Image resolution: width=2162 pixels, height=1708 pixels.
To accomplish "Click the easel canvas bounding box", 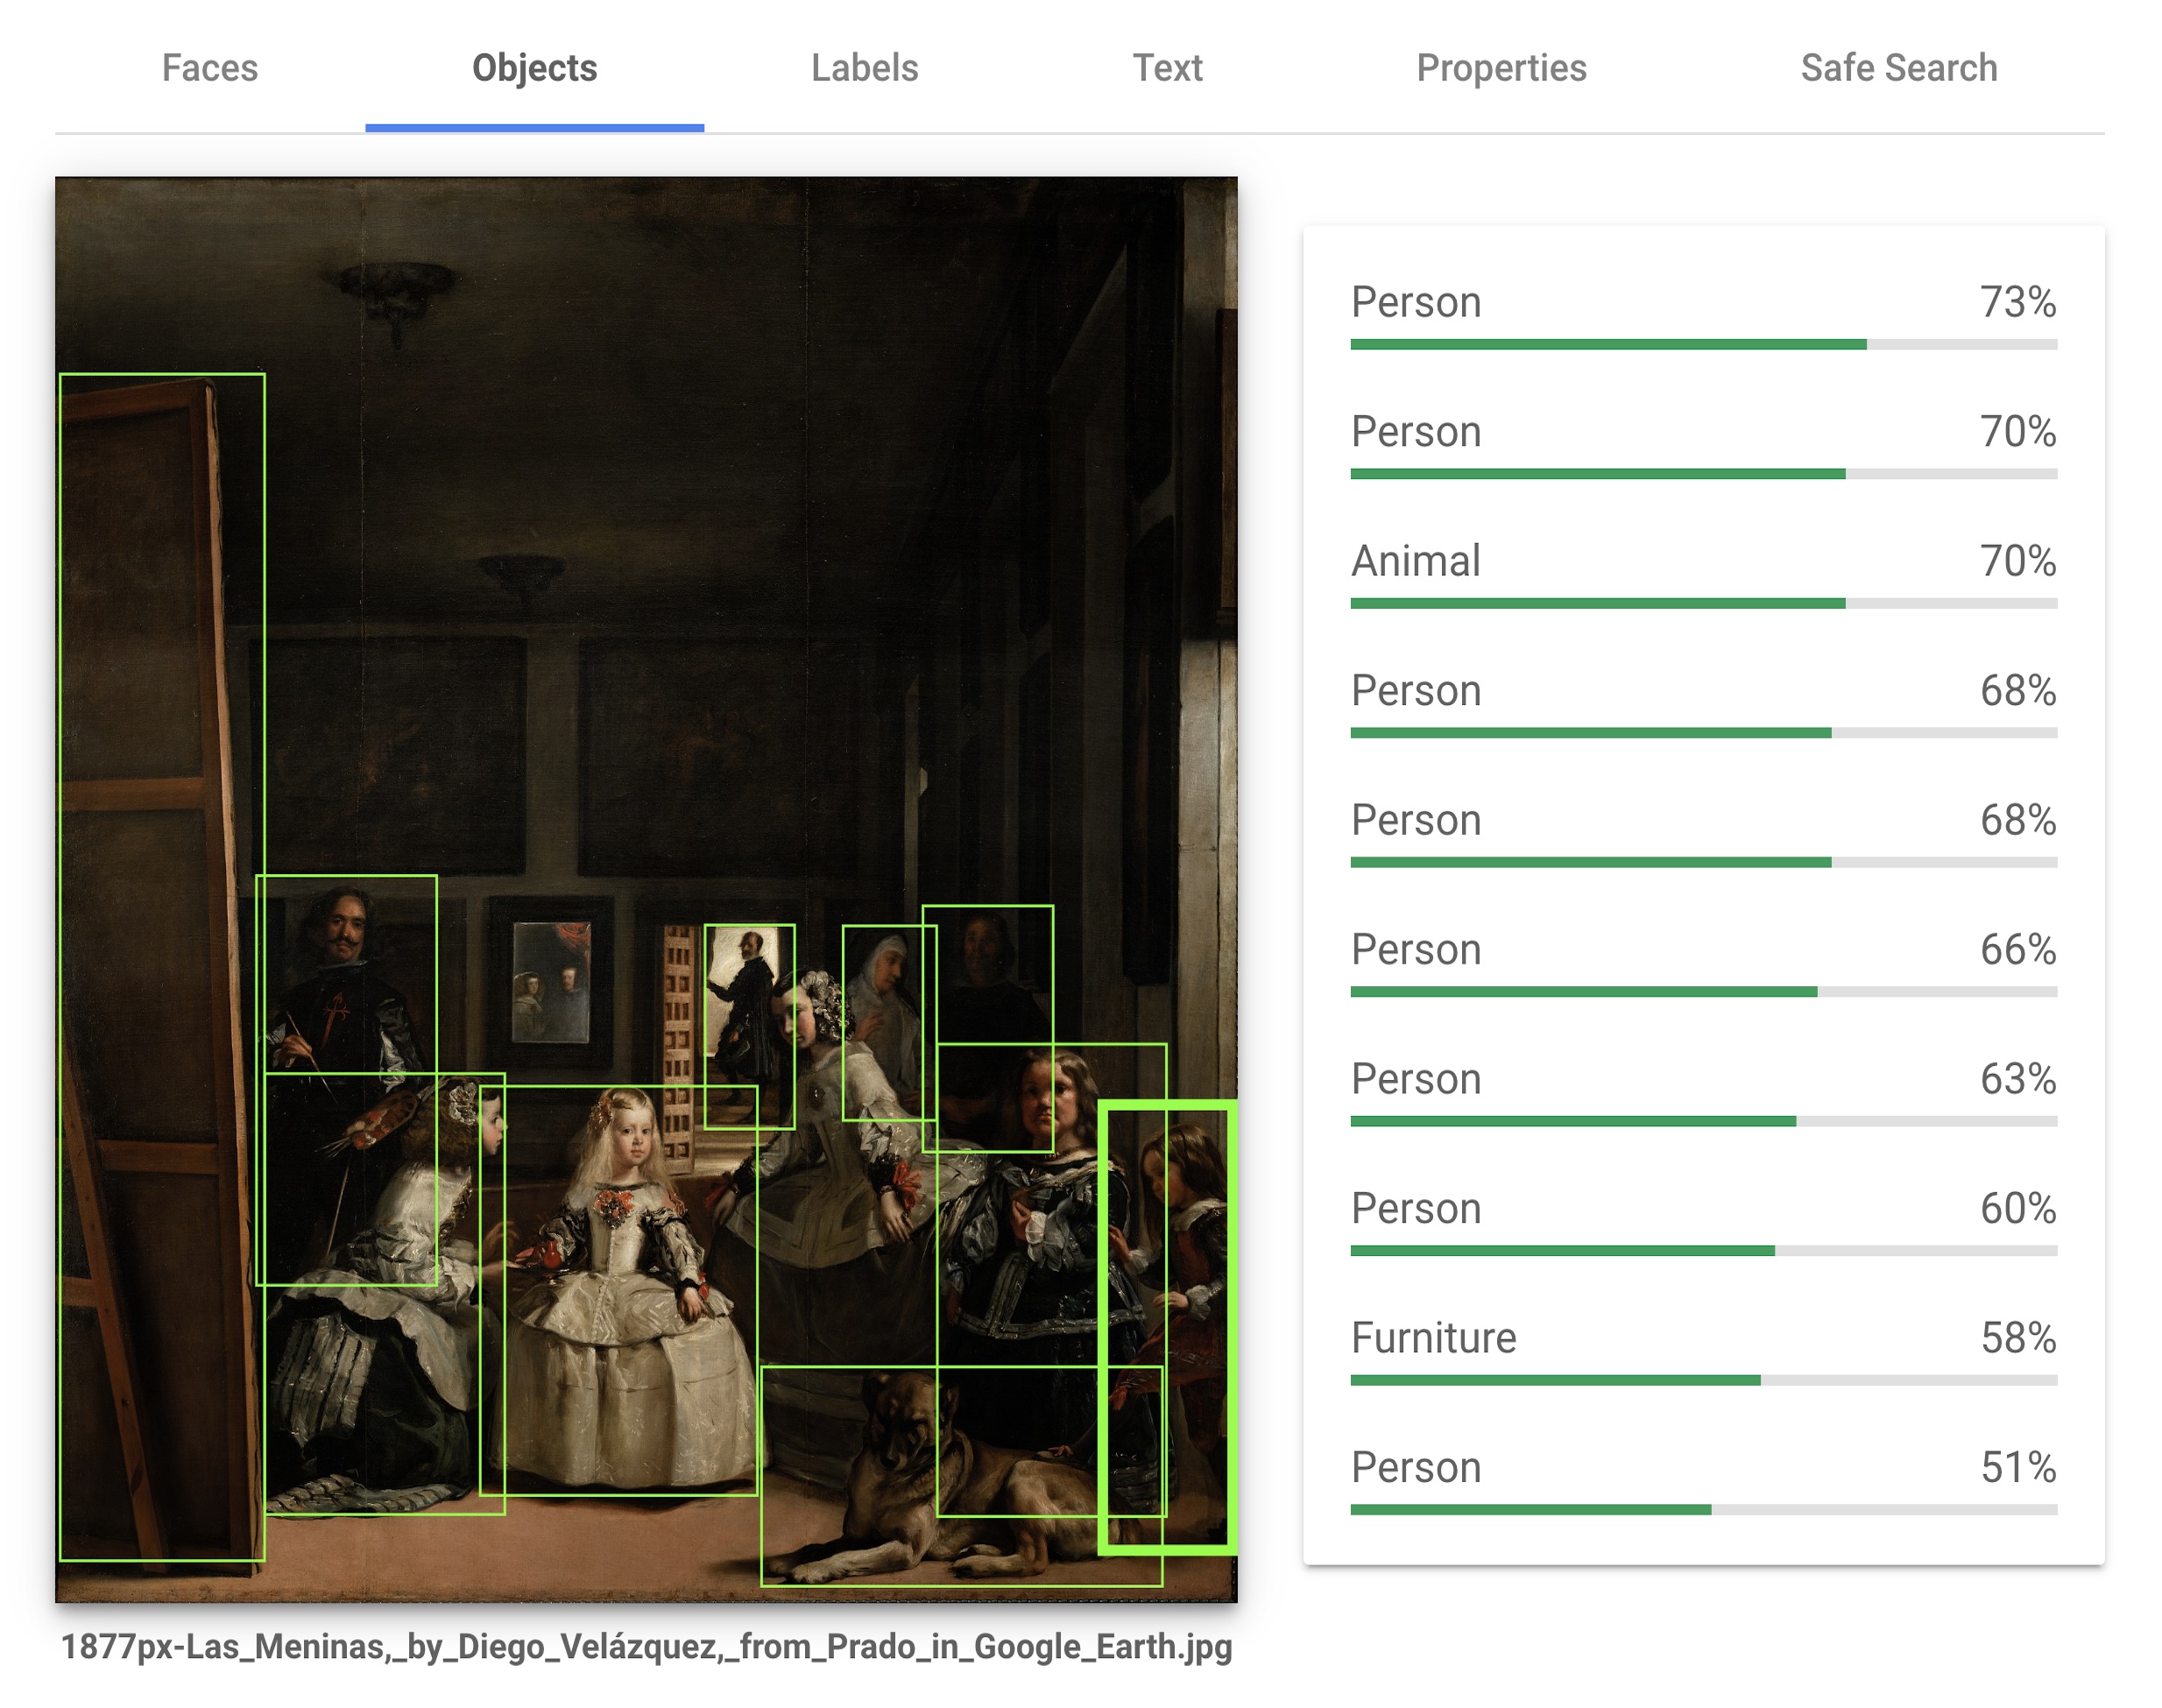I will tap(162, 966).
